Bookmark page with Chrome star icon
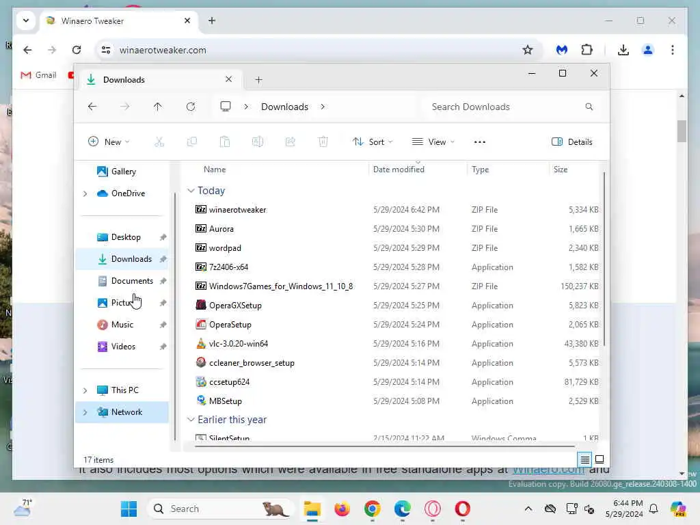Viewport: 700px width, 525px height. (528, 50)
